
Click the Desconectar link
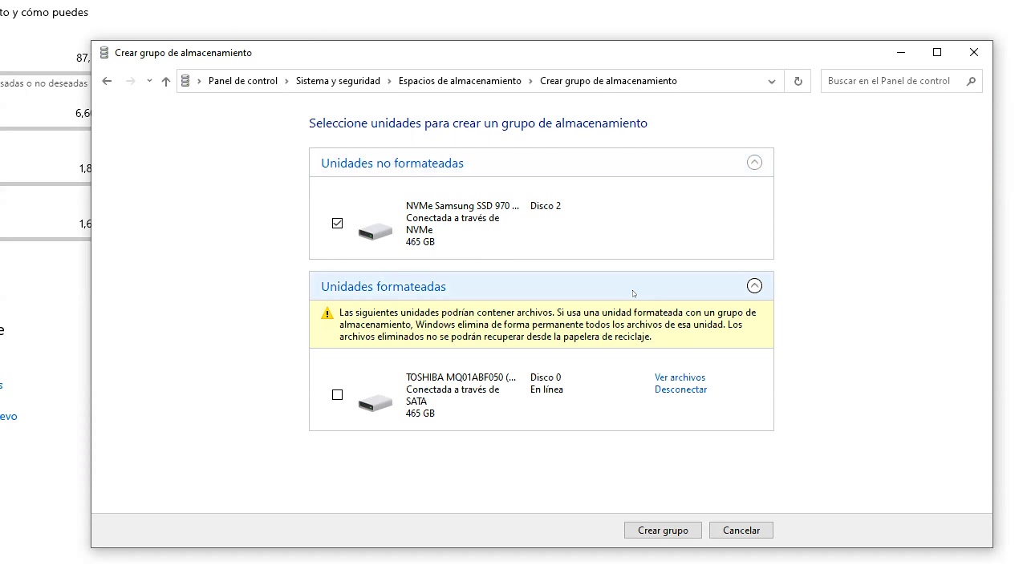click(680, 389)
